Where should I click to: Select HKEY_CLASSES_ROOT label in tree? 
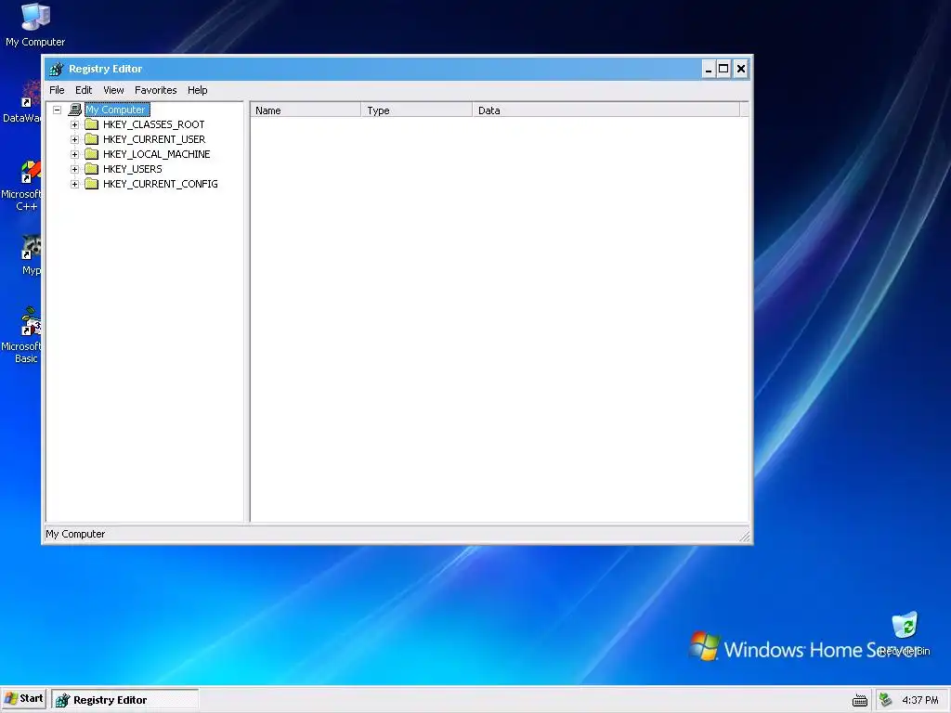coord(153,124)
